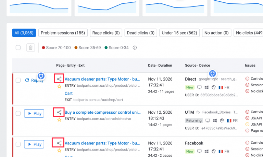
Task: Click the green Score 0-34 legend dot
Action: [x=106, y=48]
